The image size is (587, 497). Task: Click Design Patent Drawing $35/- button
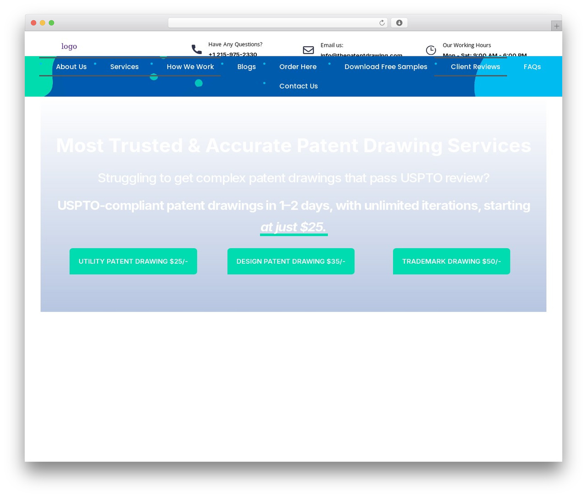291,261
